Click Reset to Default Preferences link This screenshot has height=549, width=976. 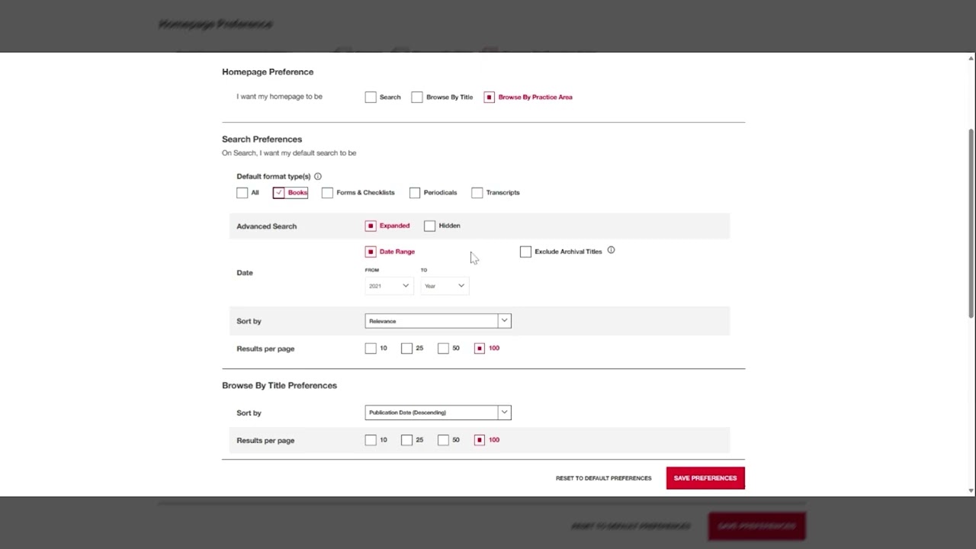(603, 478)
